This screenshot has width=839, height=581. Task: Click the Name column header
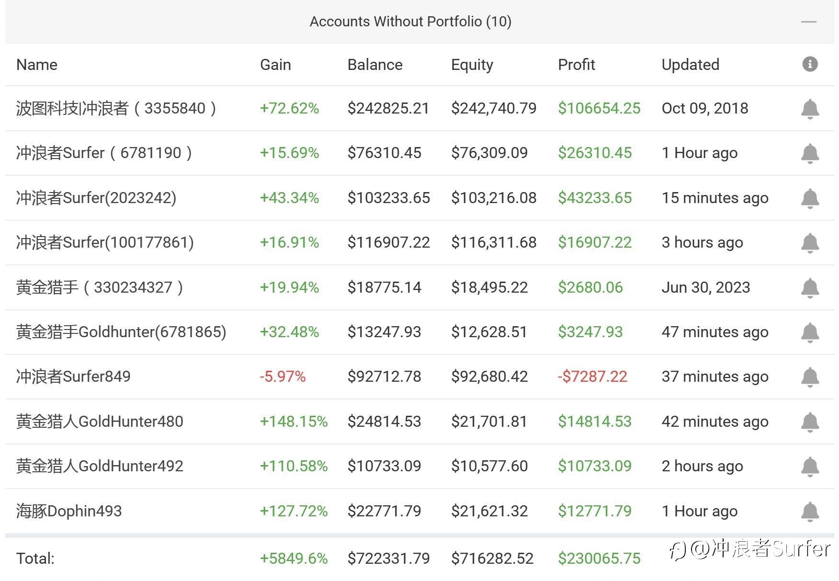pyautogui.click(x=37, y=65)
